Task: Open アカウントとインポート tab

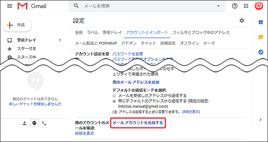Action: point(147,33)
